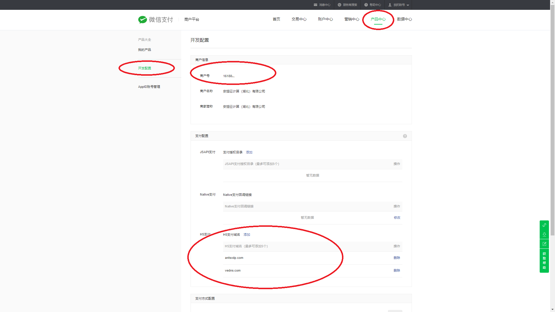Click the 商户名称 company name value
The height and width of the screenshot is (312, 555).
click(244, 91)
